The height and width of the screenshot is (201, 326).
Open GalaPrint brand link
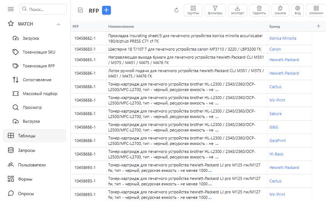point(278,141)
